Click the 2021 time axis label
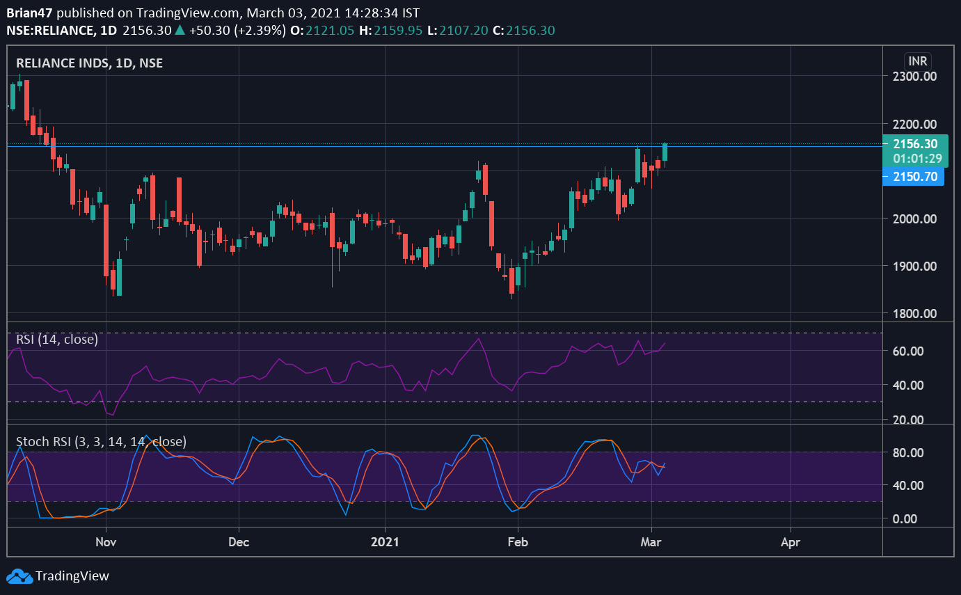 coord(384,541)
